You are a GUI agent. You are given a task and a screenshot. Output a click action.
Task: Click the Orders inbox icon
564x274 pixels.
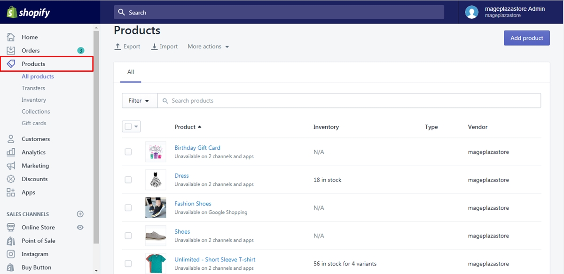coord(11,50)
